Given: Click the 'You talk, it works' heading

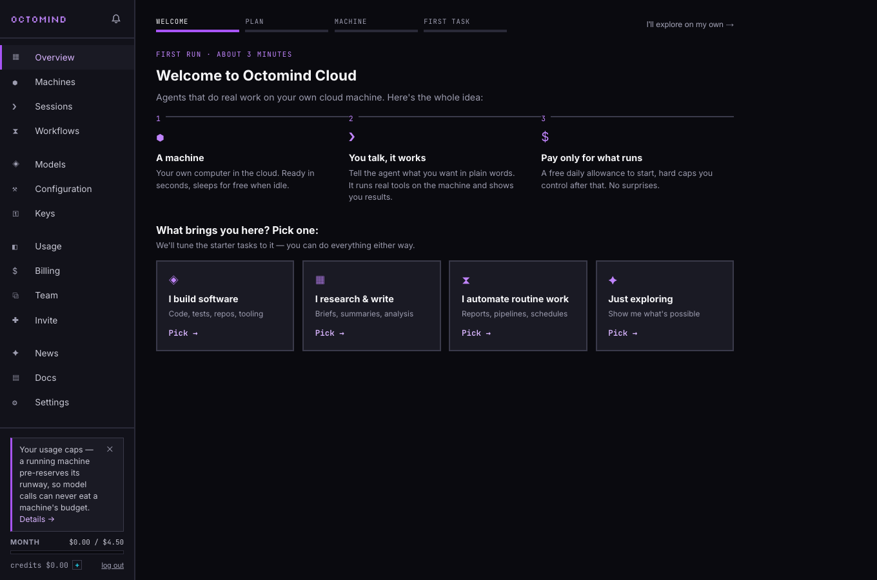Looking at the screenshot, I should 387,158.
